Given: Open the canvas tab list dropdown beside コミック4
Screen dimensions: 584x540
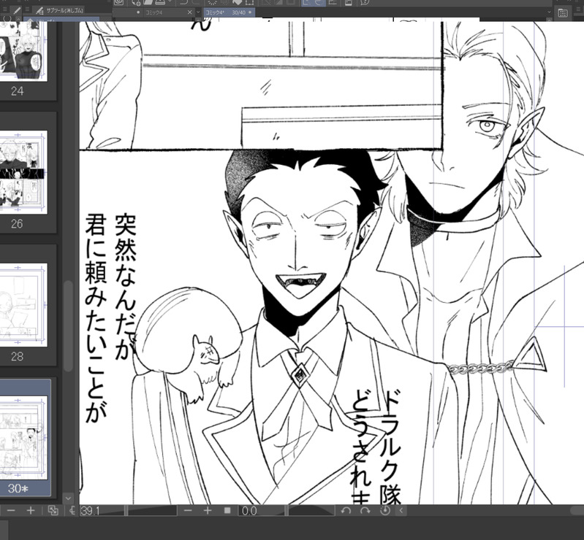Looking at the screenshot, I should [x=198, y=12].
